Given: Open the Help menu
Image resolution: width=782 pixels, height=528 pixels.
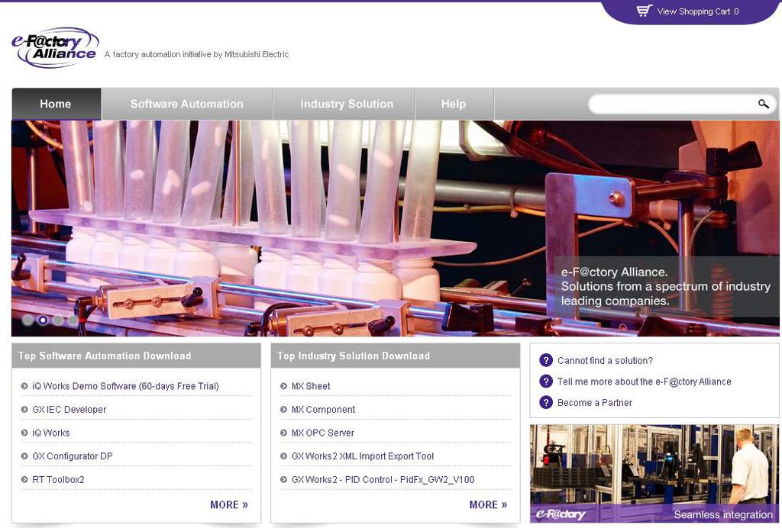Looking at the screenshot, I should [454, 104].
